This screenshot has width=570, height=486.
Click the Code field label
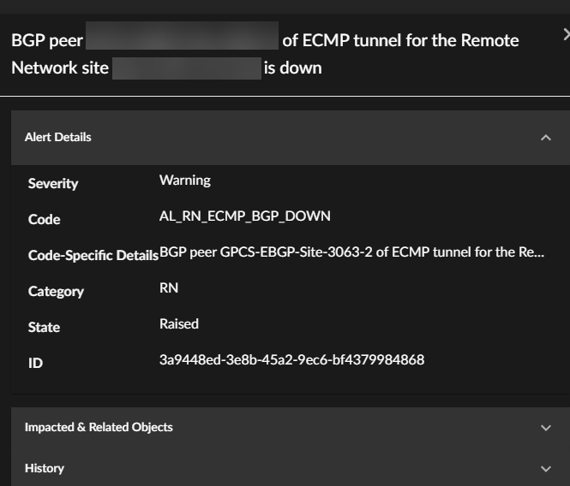coord(44,219)
